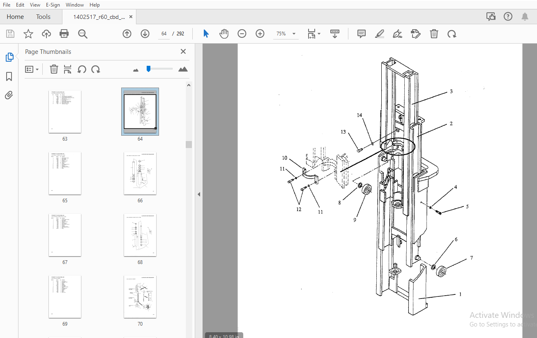The height and width of the screenshot is (338, 537).
Task: Click the edit PDF page icon
Action: (x=416, y=34)
